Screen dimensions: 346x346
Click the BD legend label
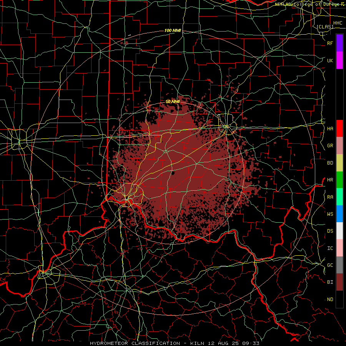pos(330,163)
